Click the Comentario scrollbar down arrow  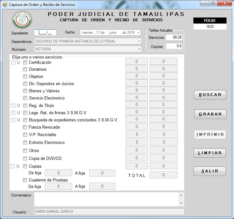[181, 203]
